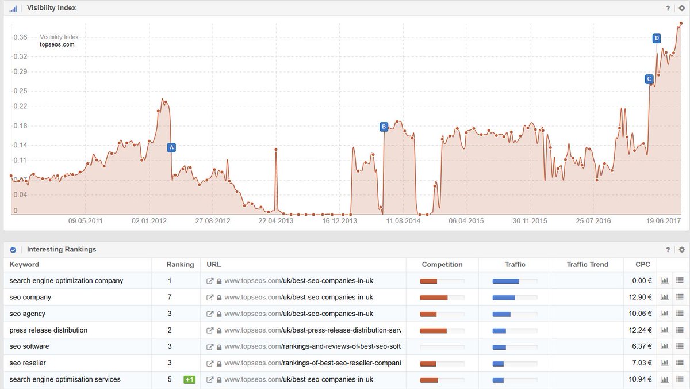Open SERP list icon for search engine optimization company
This screenshot has width=690, height=389.
click(680, 281)
